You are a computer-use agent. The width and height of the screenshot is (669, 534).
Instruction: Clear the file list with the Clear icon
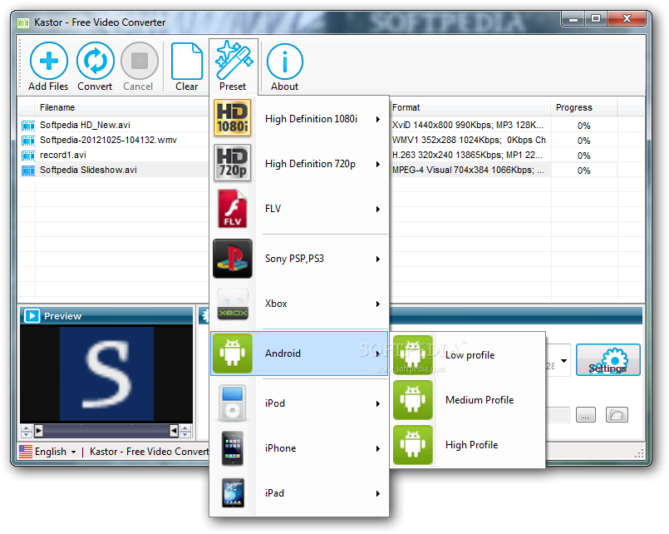(187, 61)
